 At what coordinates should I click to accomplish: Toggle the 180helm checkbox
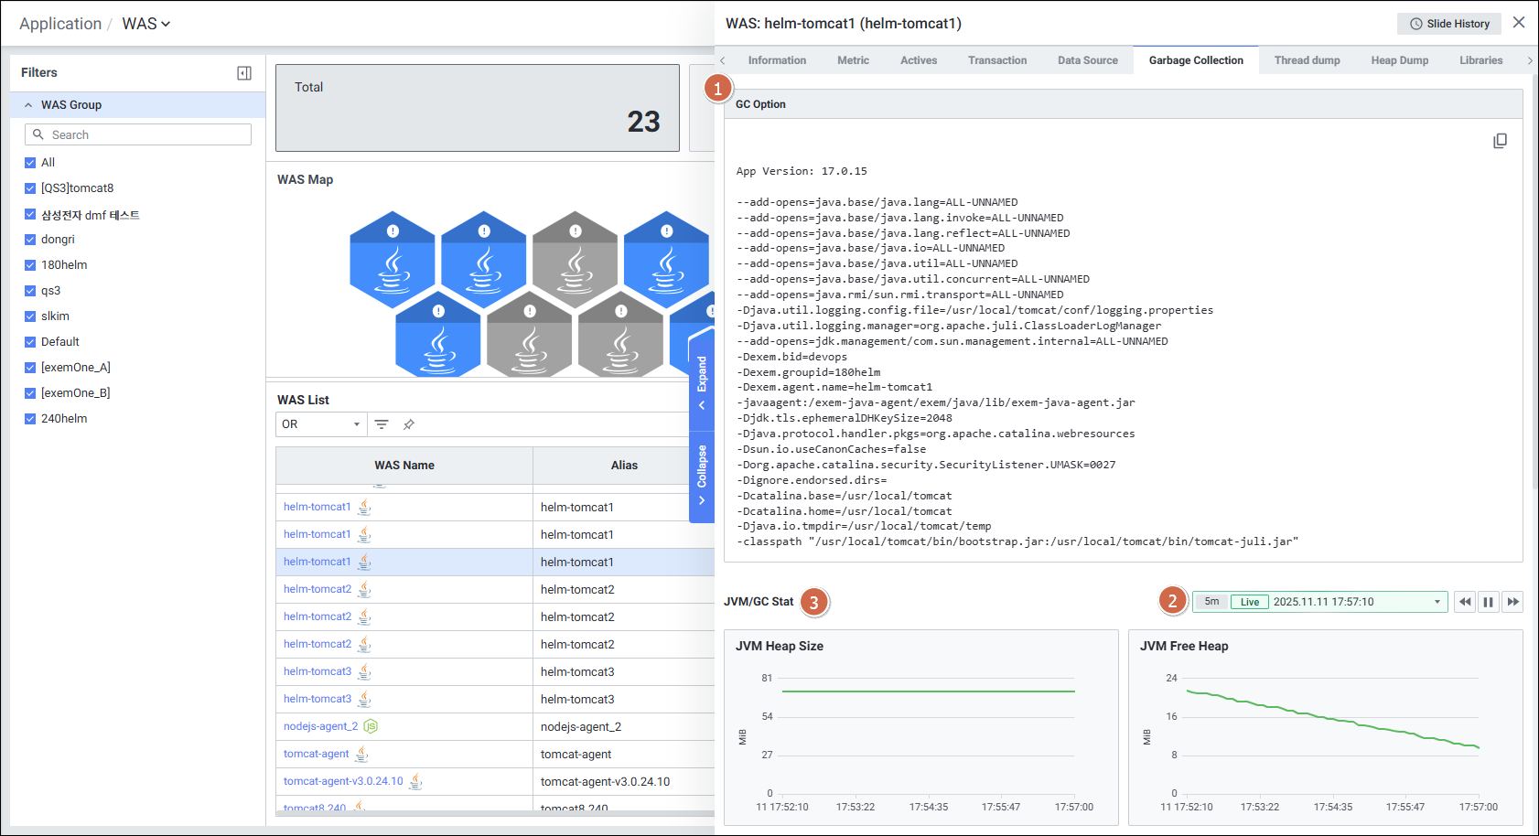[x=30, y=265]
